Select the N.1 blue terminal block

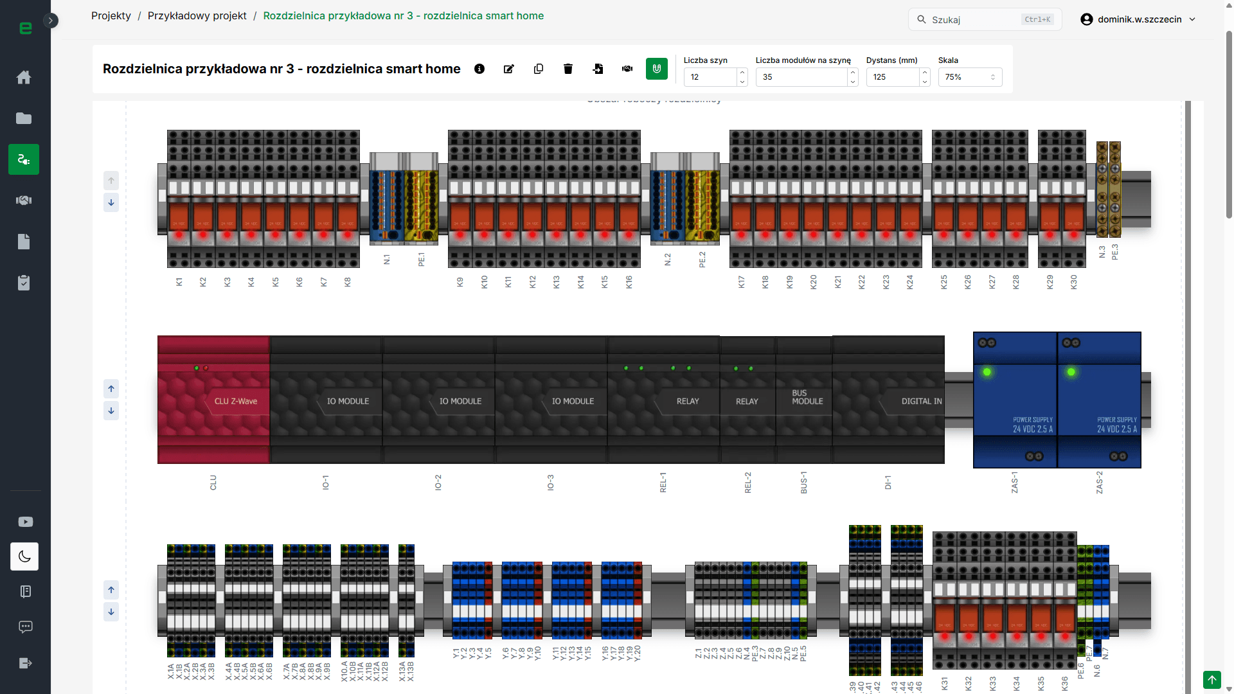387,199
